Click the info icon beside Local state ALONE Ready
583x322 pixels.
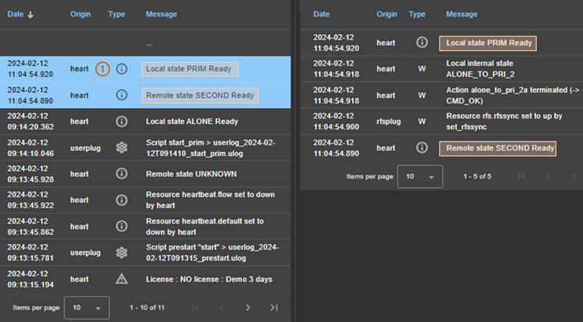(121, 122)
